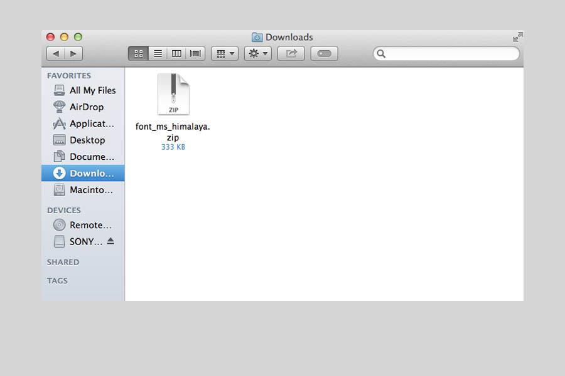Open the Action gear menu

click(257, 54)
